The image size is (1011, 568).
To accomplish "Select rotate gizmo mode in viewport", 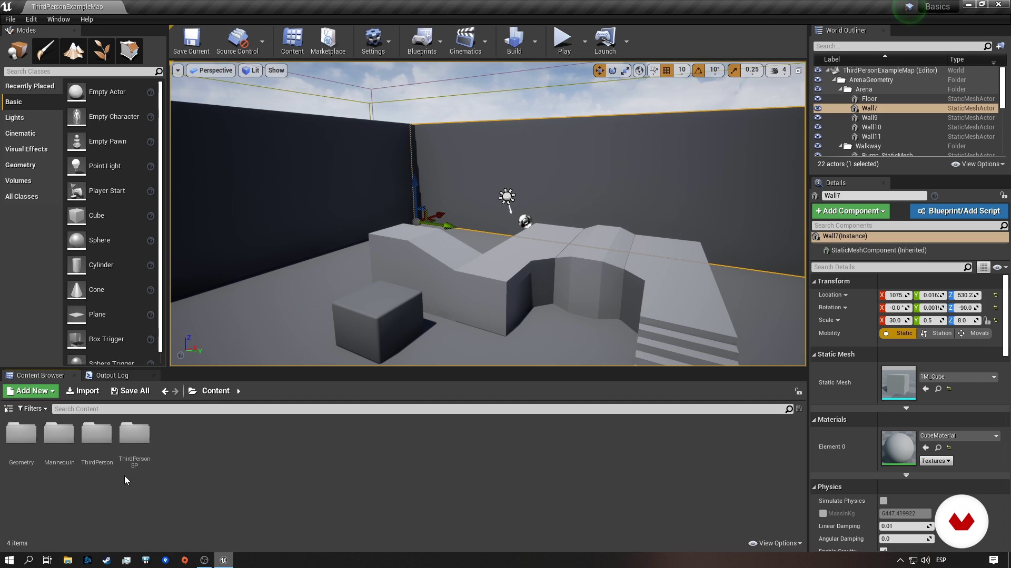I will pos(612,70).
